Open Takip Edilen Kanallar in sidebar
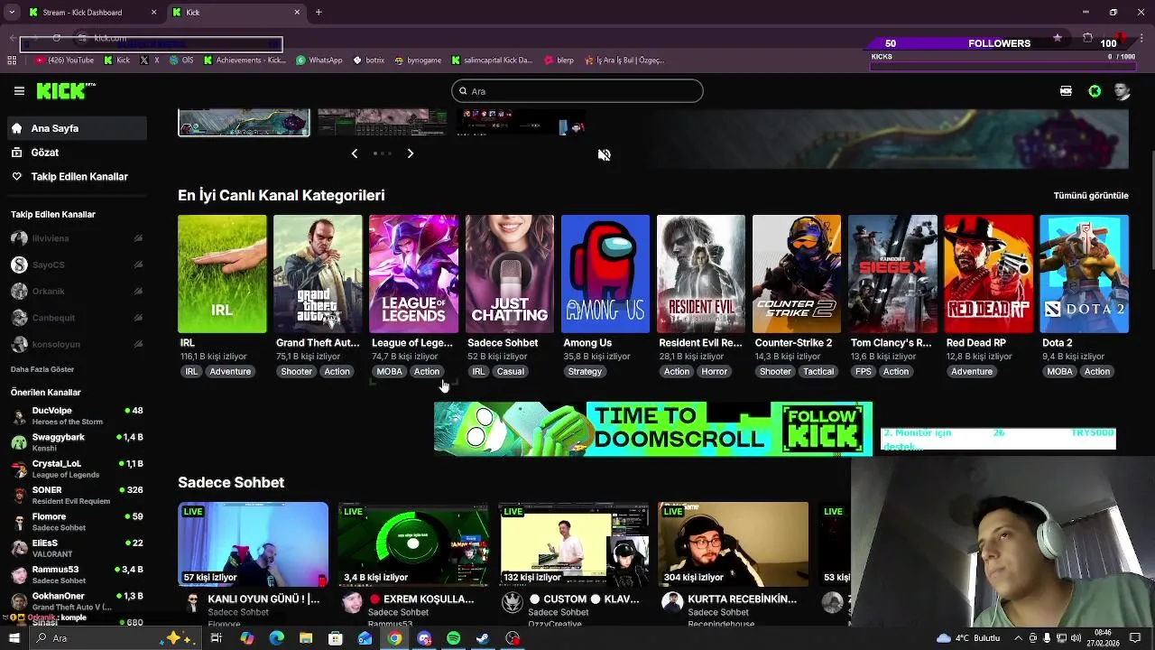The width and height of the screenshot is (1155, 650). pyautogui.click(x=76, y=177)
